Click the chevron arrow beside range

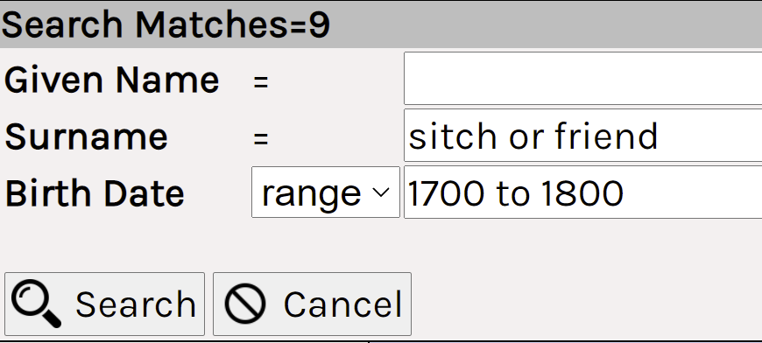tap(382, 192)
